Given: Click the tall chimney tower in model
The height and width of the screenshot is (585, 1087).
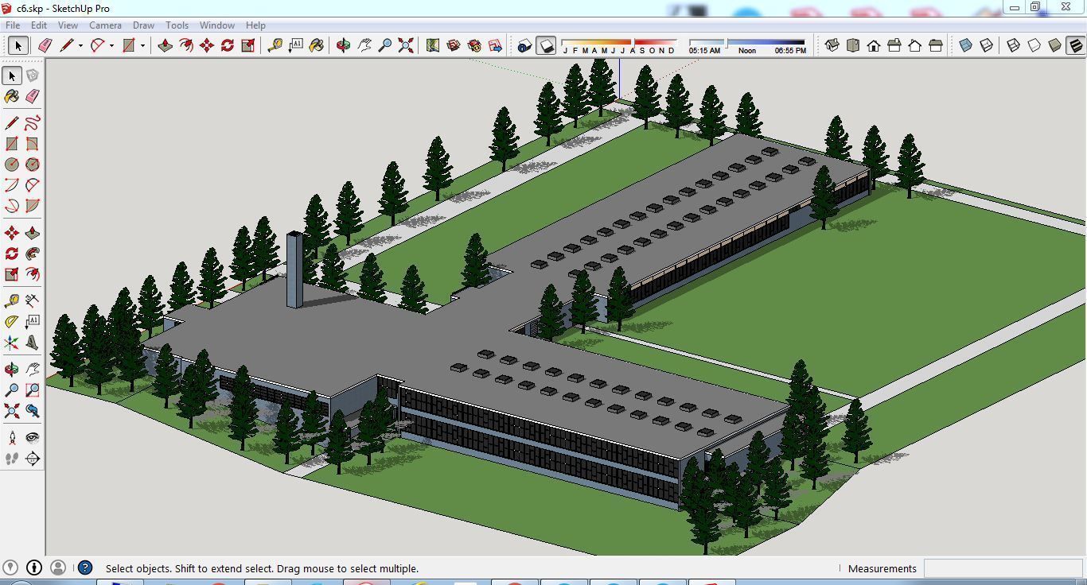Looking at the screenshot, I should point(294,269).
